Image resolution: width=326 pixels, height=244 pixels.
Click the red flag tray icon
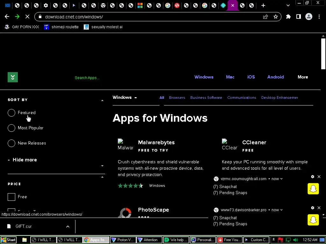(280, 240)
